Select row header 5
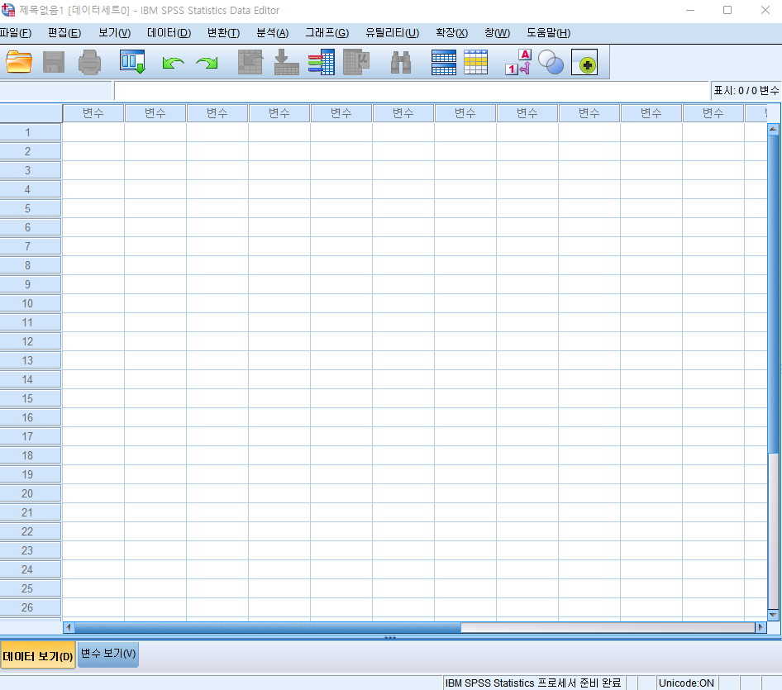The width and height of the screenshot is (782, 690). (31, 208)
